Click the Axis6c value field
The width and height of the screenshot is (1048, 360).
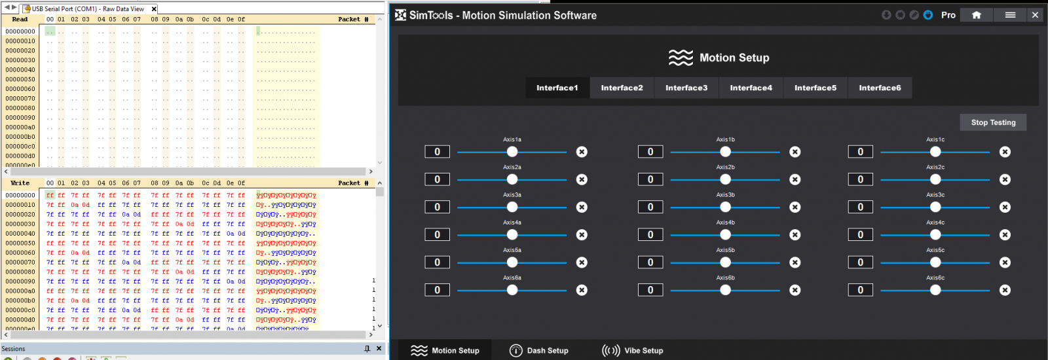coord(861,290)
